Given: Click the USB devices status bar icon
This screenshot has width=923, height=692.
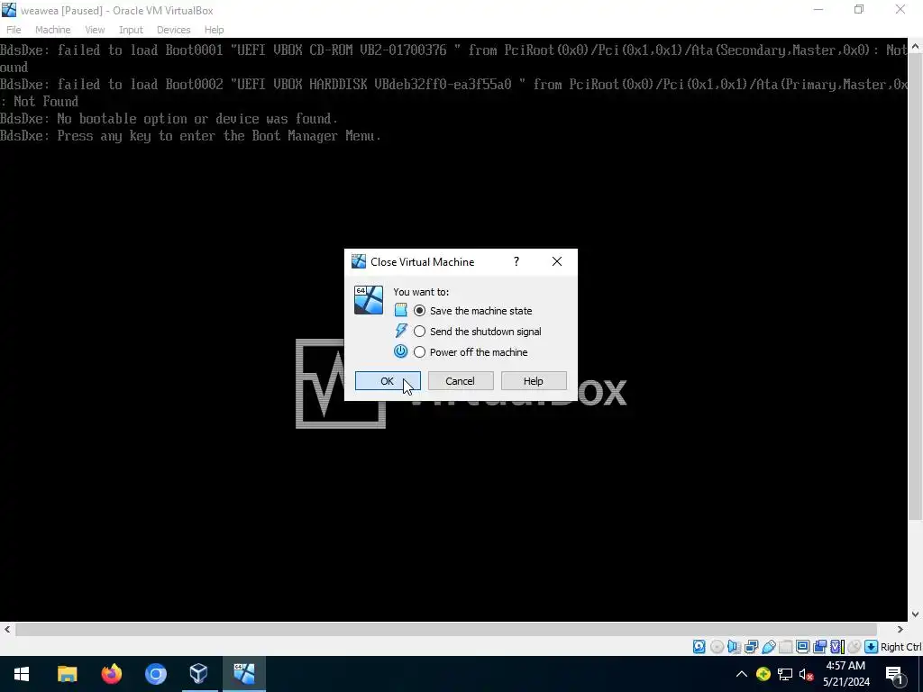Looking at the screenshot, I should [x=768, y=647].
